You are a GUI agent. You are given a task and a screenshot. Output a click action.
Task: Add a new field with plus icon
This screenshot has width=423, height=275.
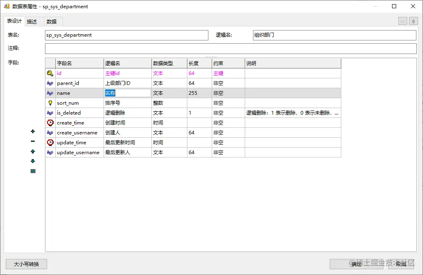33,131
